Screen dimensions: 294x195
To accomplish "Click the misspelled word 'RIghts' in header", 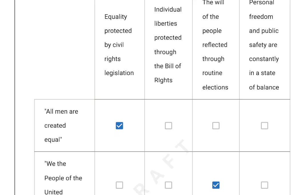I will pos(163,80).
